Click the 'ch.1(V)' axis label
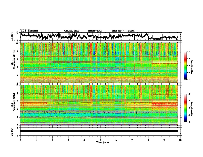The image size is (203, 157). (12, 36)
